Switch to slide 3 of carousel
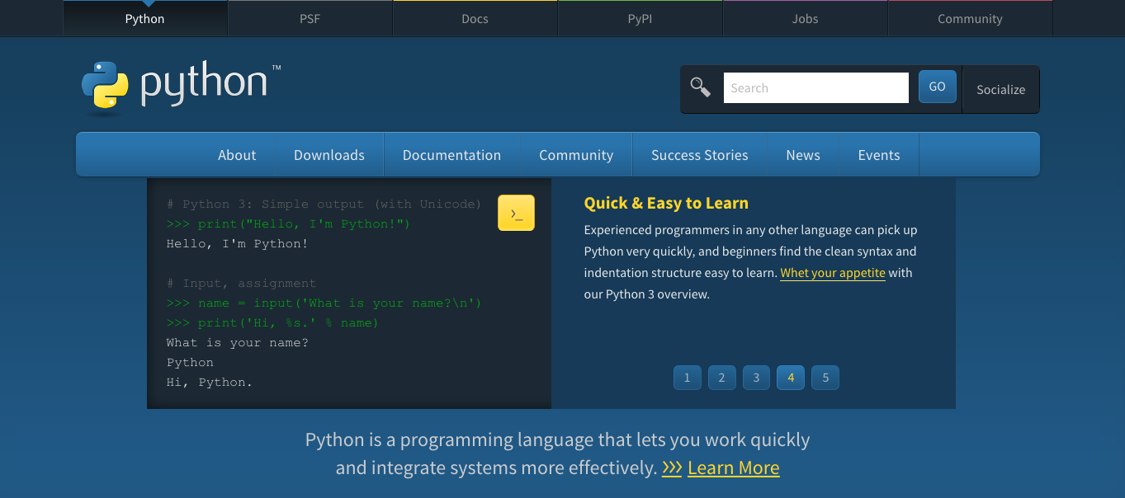Image resolution: width=1125 pixels, height=498 pixels. tap(756, 378)
